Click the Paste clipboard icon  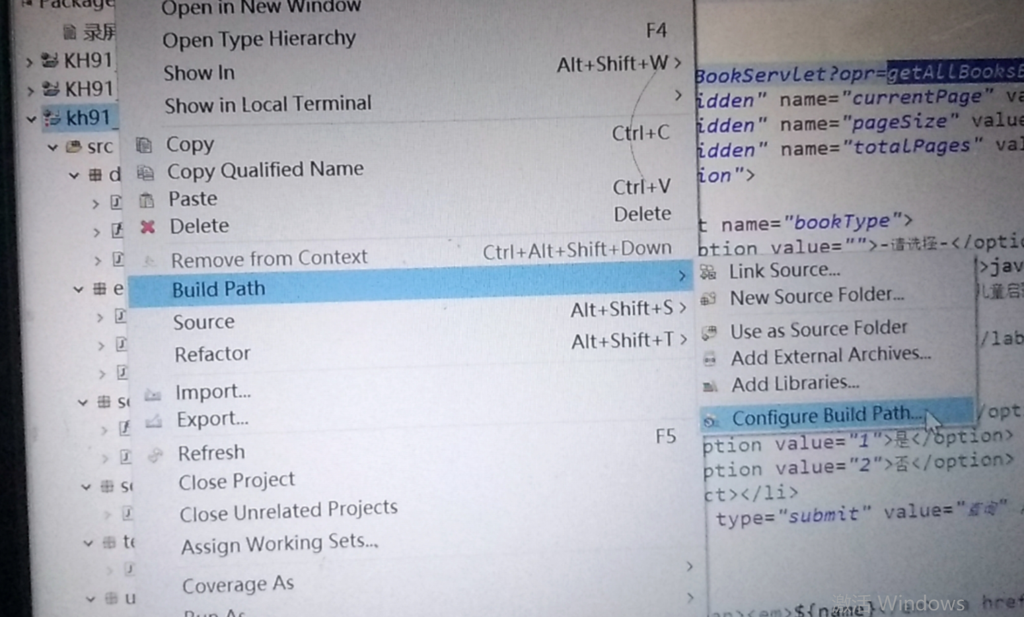[147, 200]
